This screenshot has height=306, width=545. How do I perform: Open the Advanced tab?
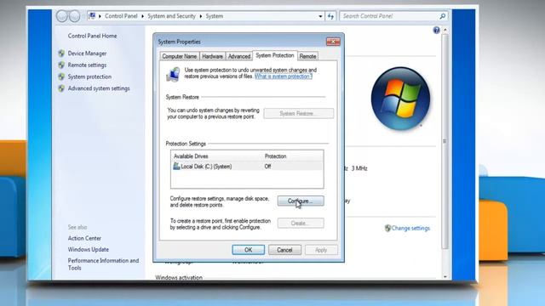pyautogui.click(x=239, y=56)
